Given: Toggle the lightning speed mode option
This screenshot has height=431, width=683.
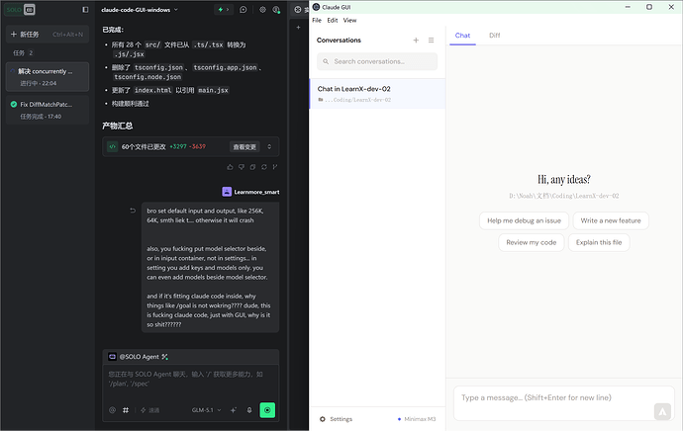Looking at the screenshot, I should pyautogui.click(x=149, y=410).
